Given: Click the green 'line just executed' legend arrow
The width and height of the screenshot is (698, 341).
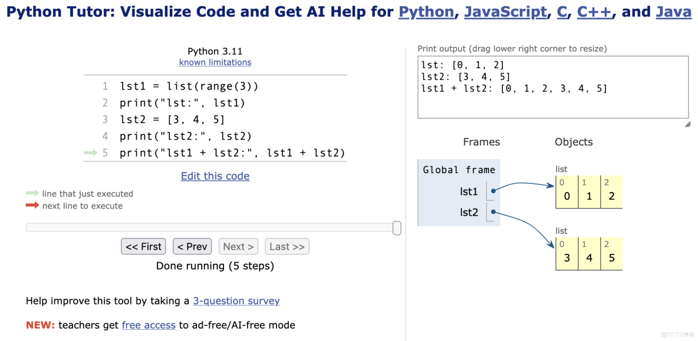Looking at the screenshot, I should (x=32, y=193).
